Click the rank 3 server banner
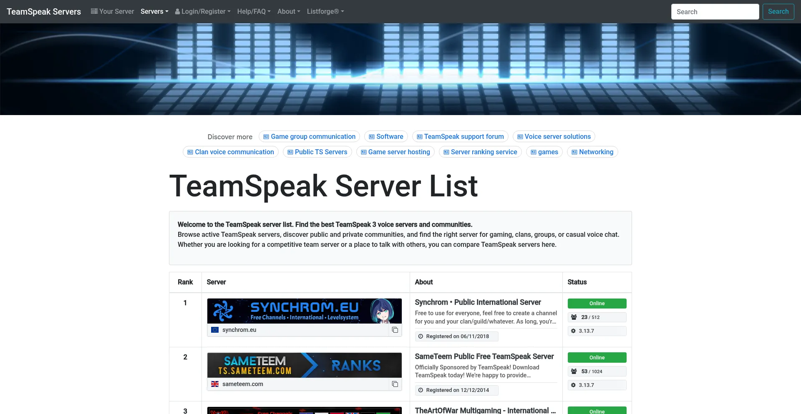Viewport: 801px width, 414px height. [x=305, y=411]
